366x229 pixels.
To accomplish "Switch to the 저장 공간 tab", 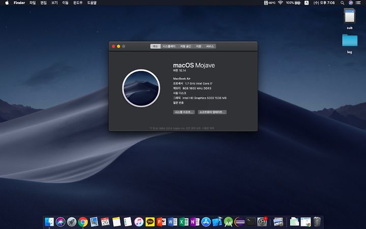I will click(x=186, y=46).
